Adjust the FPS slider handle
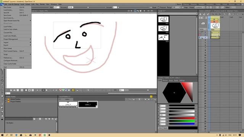This screenshot has width=244, height=137. pos(148,90)
